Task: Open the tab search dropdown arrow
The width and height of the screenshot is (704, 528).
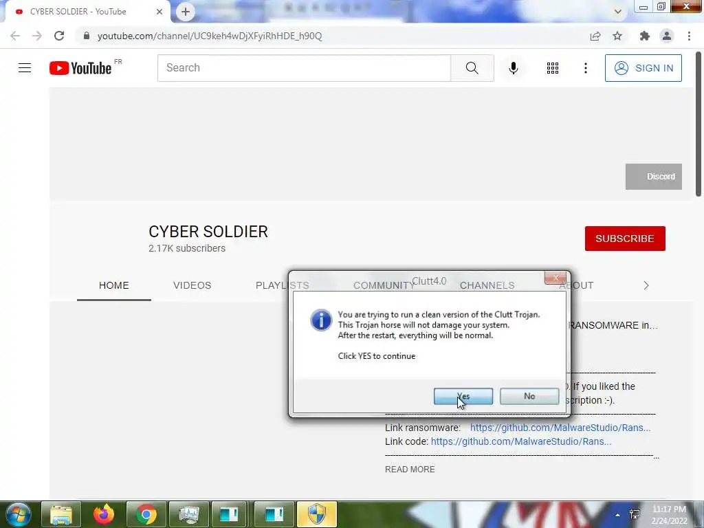Action: pos(618,12)
